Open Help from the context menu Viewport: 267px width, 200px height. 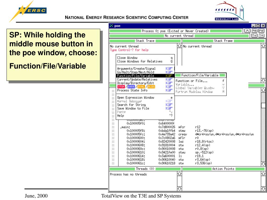145,116
